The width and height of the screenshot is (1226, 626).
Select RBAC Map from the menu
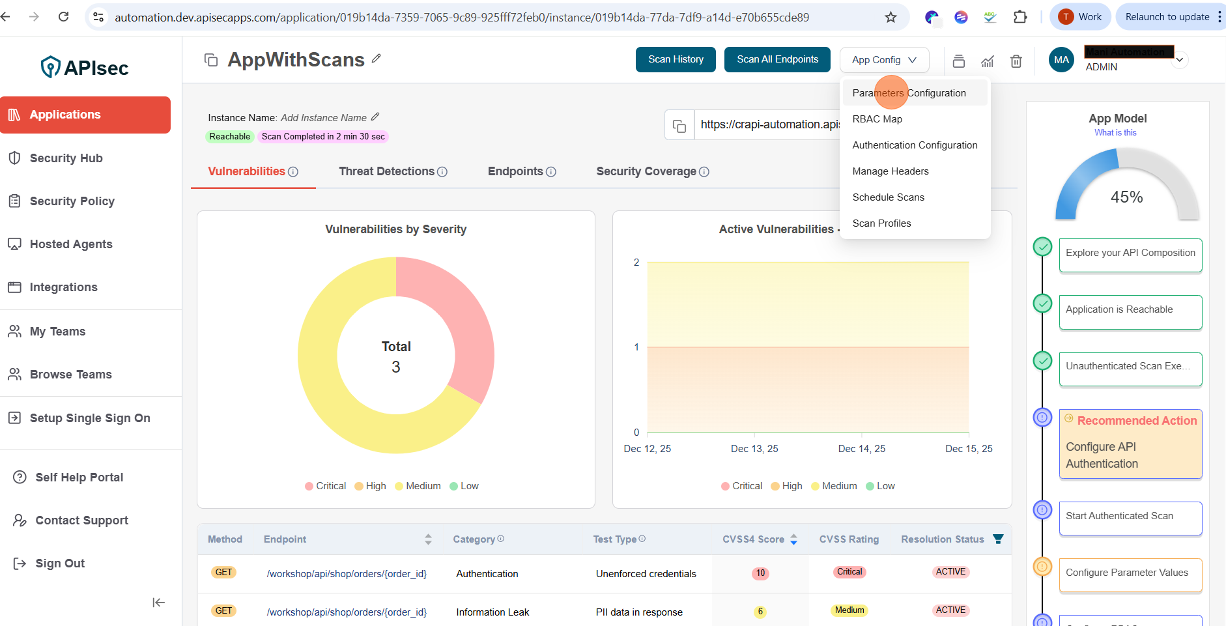877,119
